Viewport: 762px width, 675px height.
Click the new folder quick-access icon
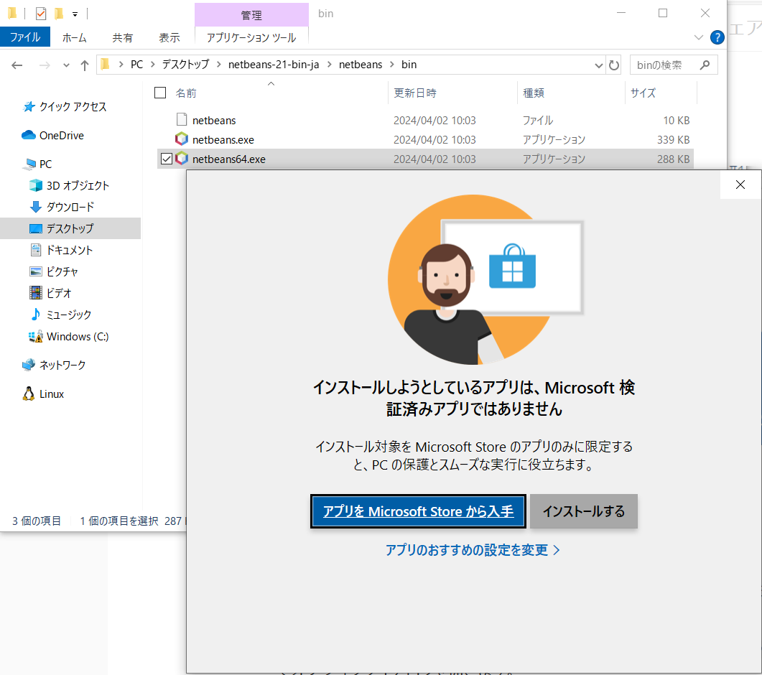59,14
